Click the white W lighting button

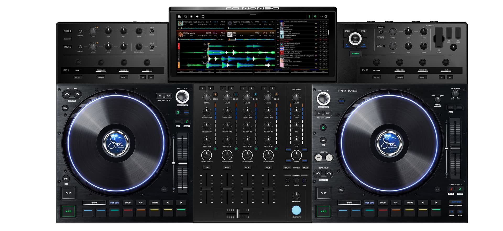(x=318, y=158)
